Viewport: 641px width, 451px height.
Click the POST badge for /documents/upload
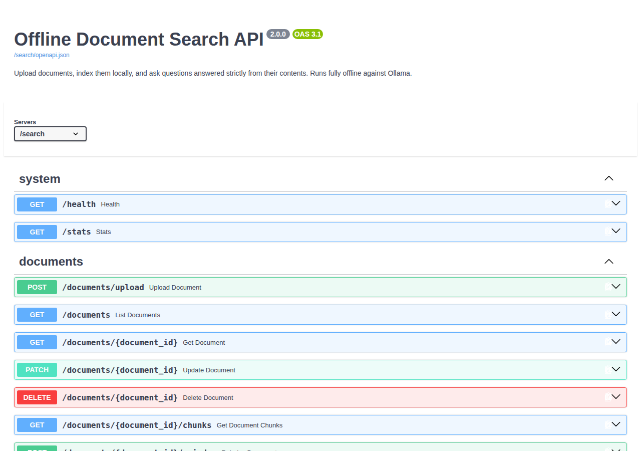point(37,287)
